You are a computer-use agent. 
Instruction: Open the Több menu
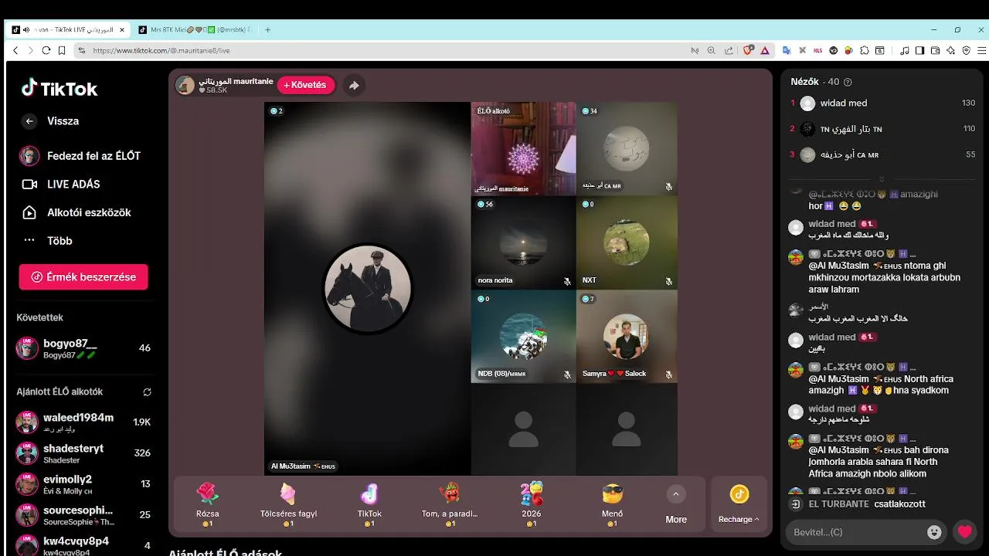pos(48,240)
